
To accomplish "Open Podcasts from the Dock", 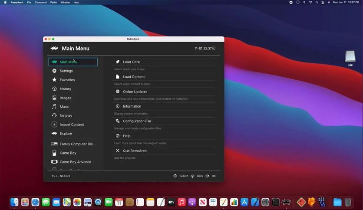I will 192,202.
